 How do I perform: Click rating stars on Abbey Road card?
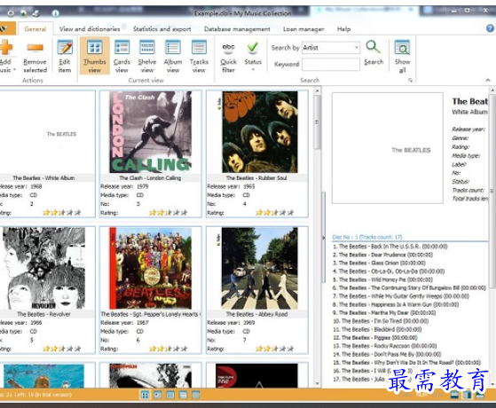click(274, 349)
